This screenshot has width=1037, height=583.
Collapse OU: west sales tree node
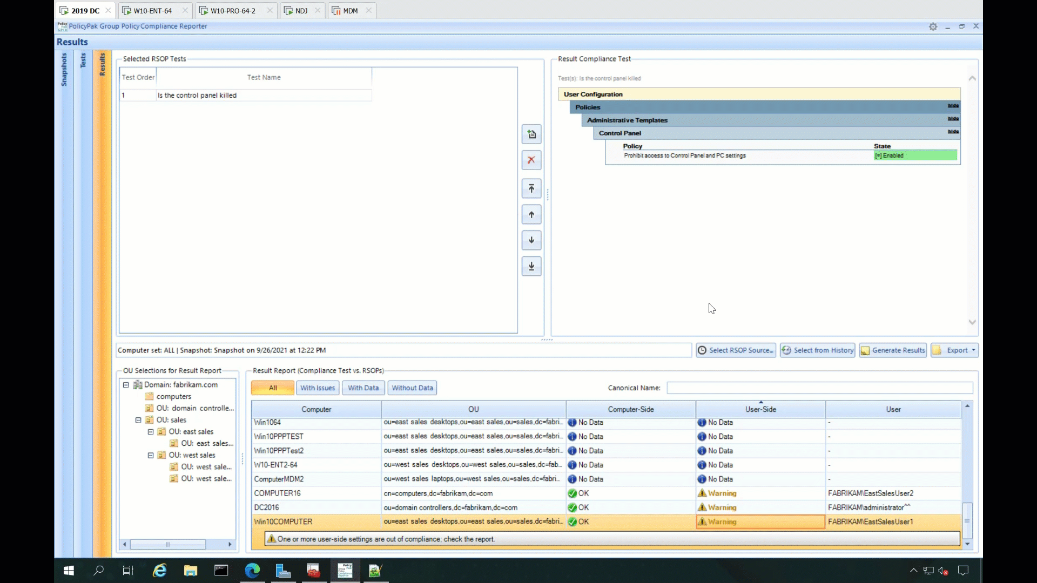click(151, 455)
